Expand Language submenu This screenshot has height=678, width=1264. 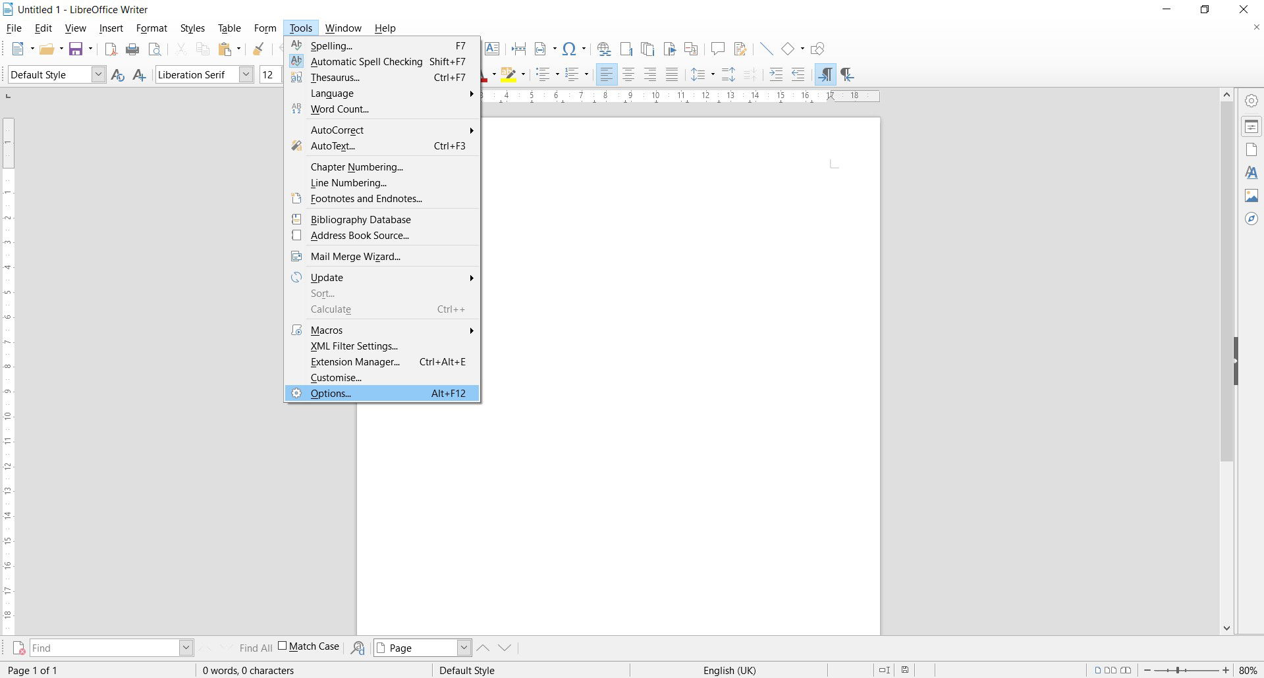(382, 93)
